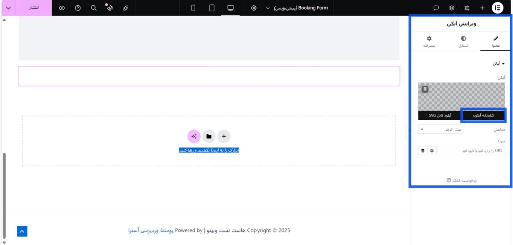
Task: Open AI generator in drop area
Action: coord(194,136)
